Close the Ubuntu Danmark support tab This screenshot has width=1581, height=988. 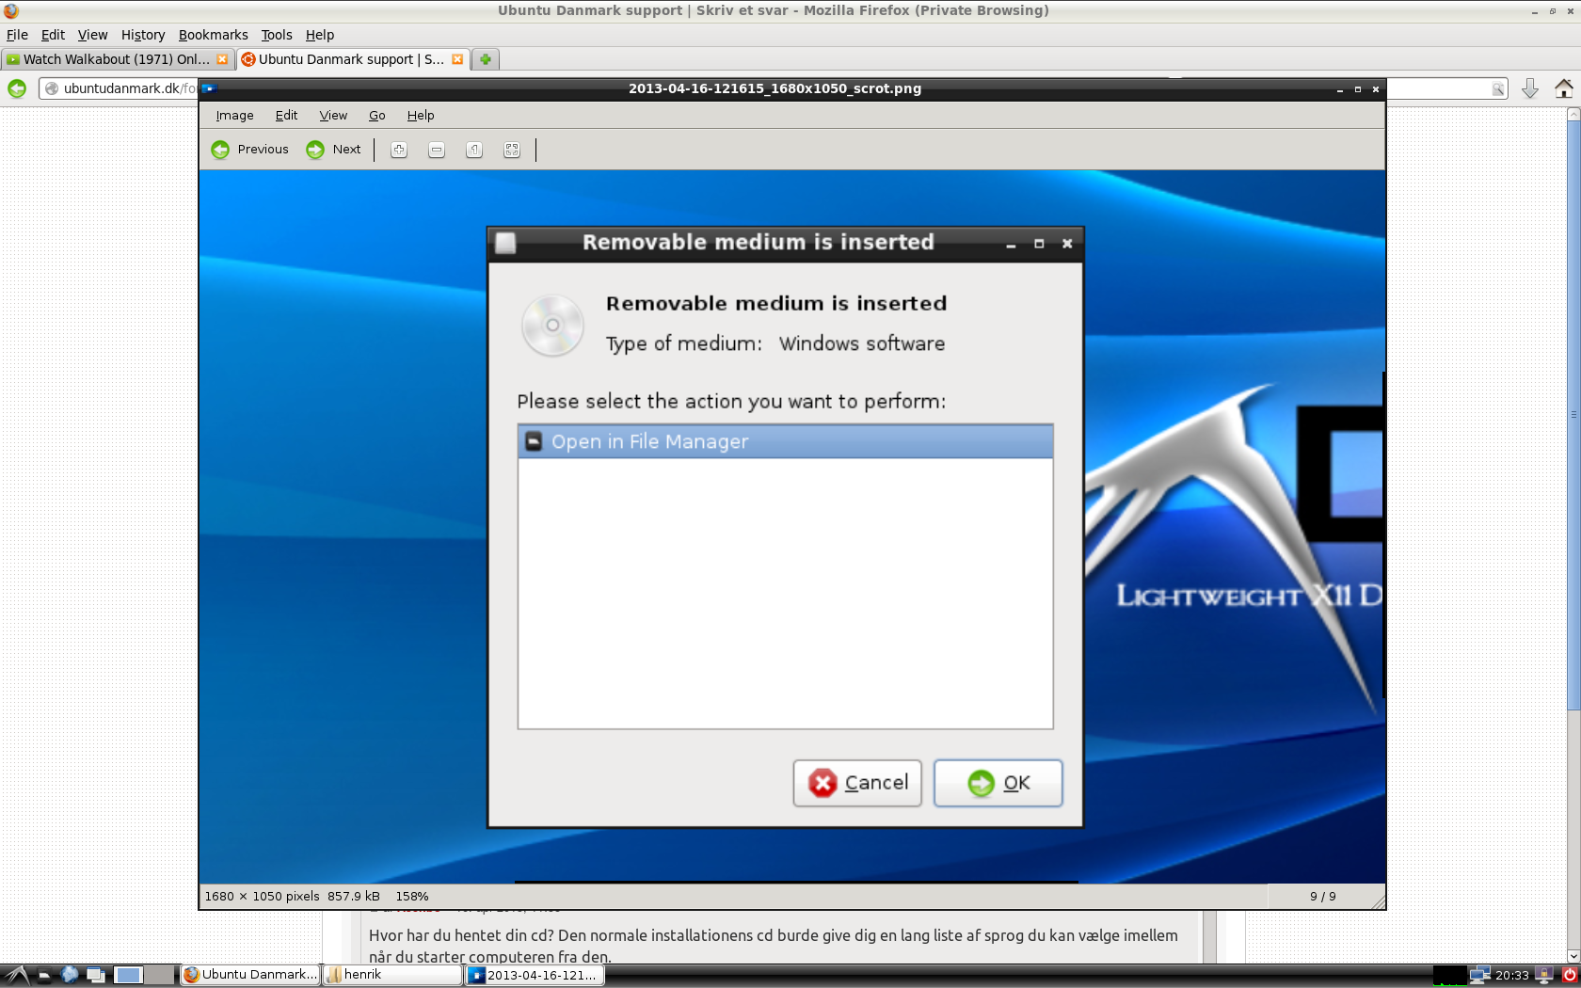point(457,59)
